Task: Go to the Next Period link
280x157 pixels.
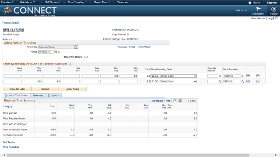Action: coord(144,47)
